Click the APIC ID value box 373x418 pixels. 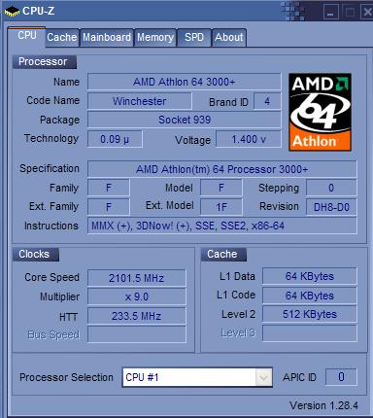pos(341,377)
